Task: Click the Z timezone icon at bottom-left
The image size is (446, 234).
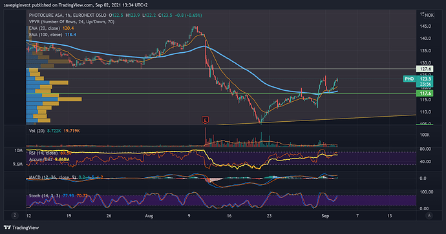Action: point(15,215)
